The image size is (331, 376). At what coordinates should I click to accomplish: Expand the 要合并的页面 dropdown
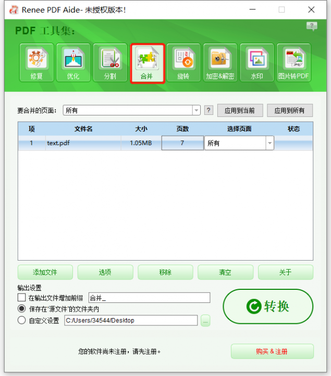click(196, 110)
